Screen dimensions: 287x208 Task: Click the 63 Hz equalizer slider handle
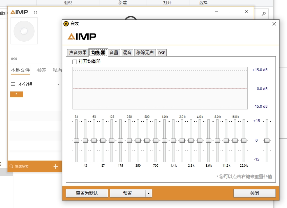pyautogui.click(x=94, y=141)
